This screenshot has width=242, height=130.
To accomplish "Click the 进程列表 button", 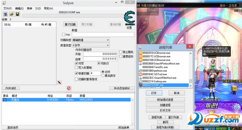I will (x=157, y=117).
